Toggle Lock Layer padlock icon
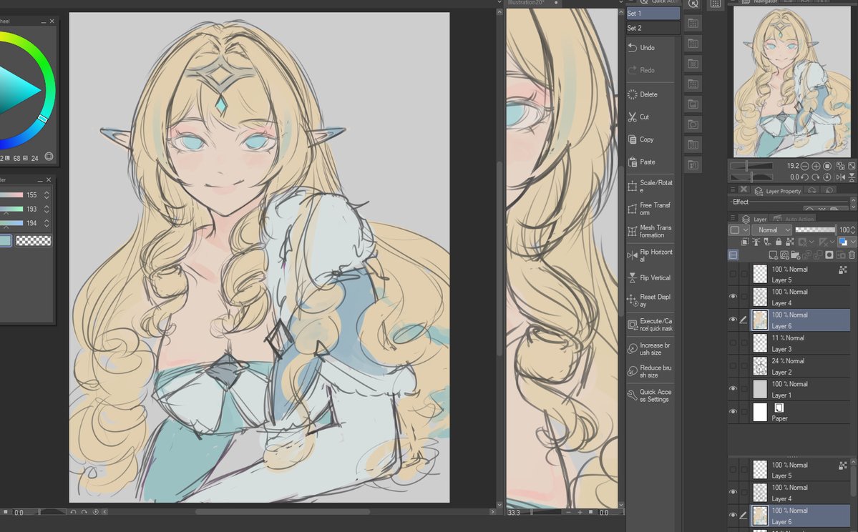858x532 pixels. click(779, 242)
